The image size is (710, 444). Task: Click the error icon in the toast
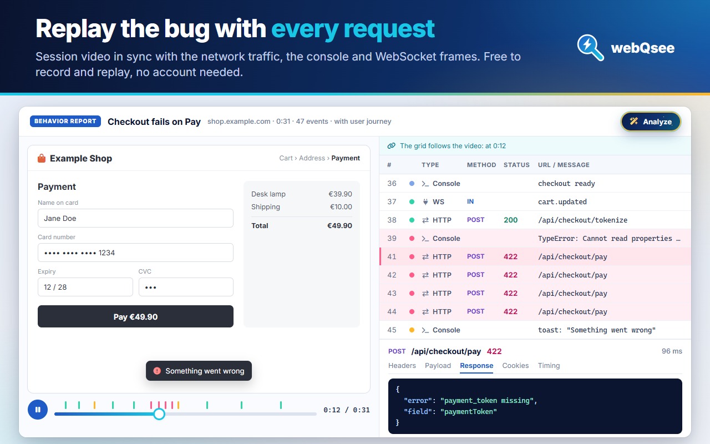pos(157,371)
